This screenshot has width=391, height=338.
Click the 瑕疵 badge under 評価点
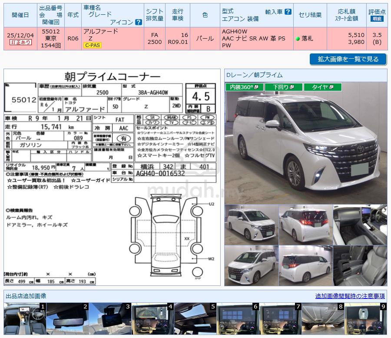pyautogui.click(x=377, y=19)
